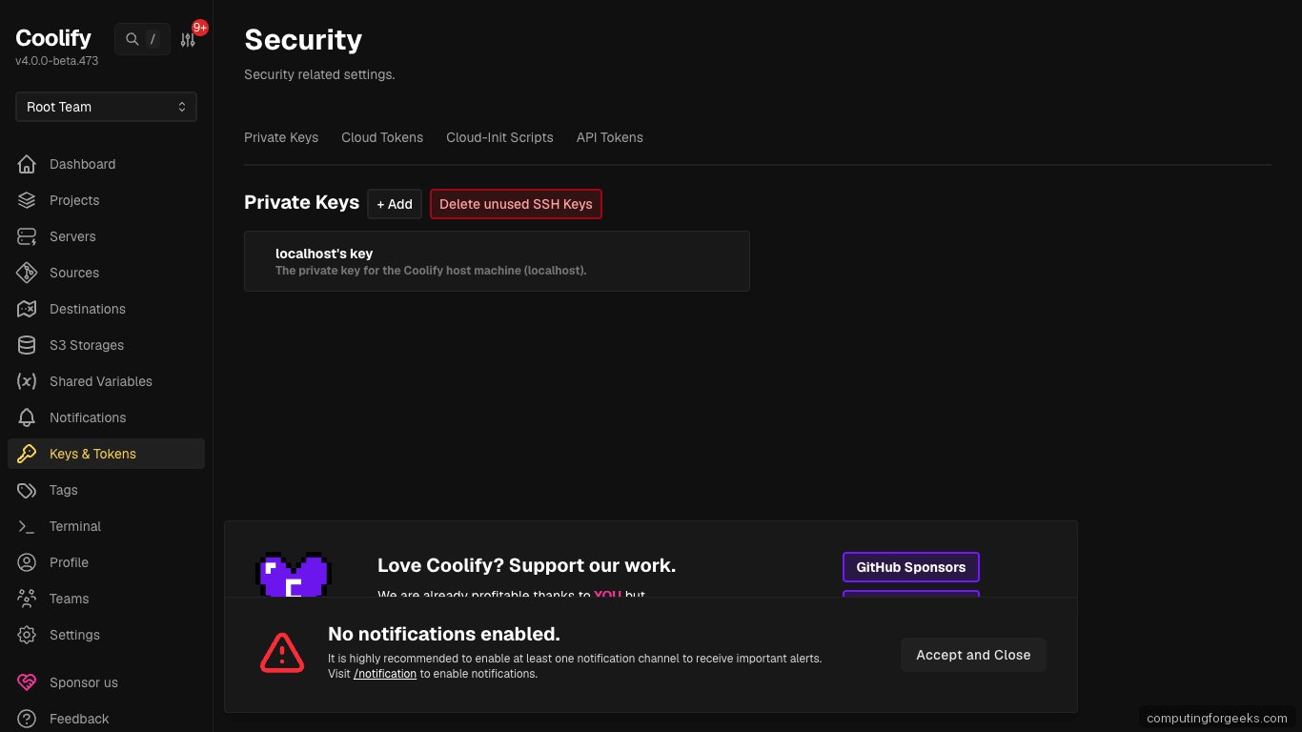Open the API Tokens tab

(609, 137)
